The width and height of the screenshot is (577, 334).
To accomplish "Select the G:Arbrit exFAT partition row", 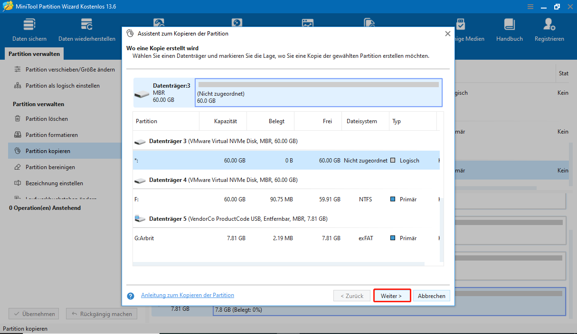I will pyautogui.click(x=286, y=238).
